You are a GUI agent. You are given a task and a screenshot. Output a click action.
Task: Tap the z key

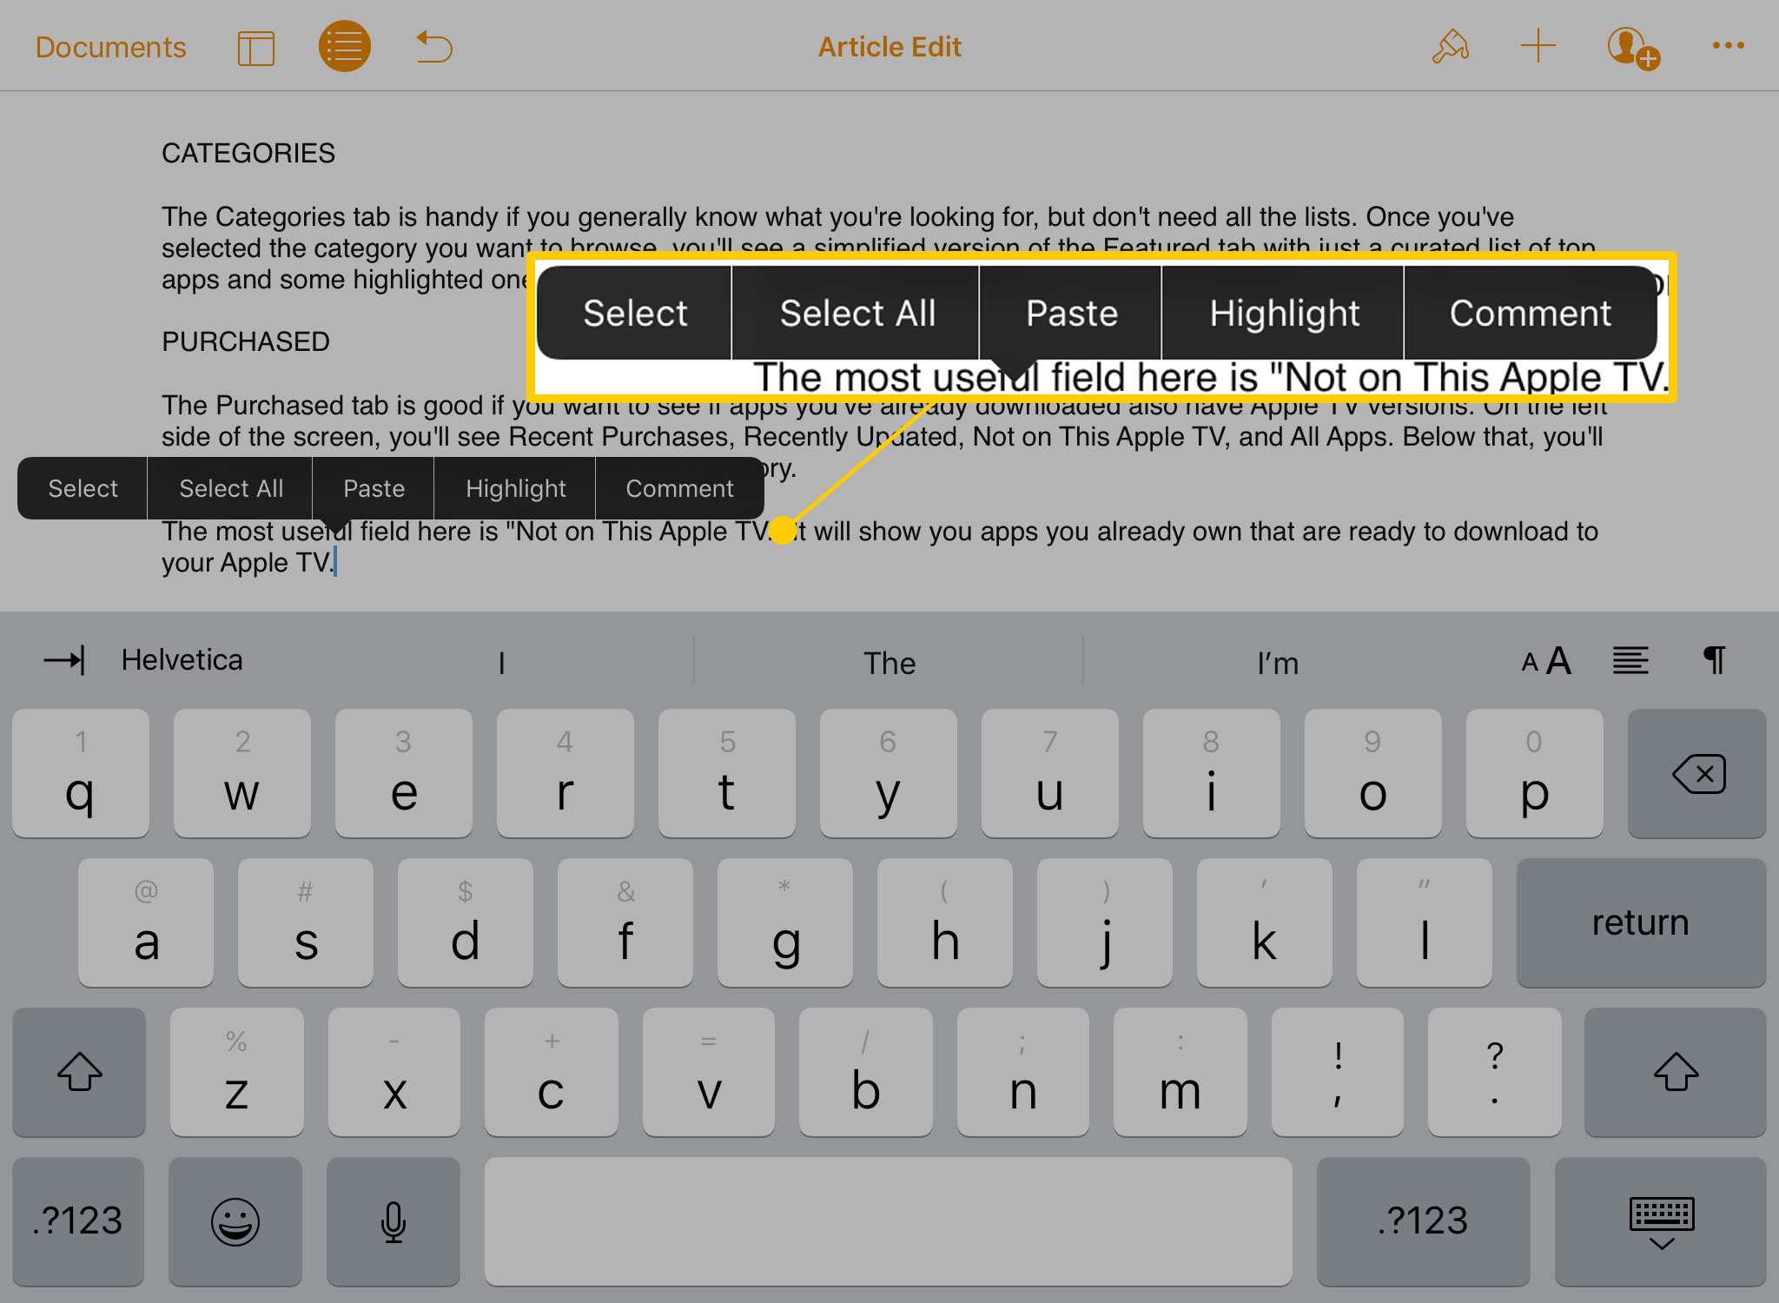pyautogui.click(x=236, y=1072)
